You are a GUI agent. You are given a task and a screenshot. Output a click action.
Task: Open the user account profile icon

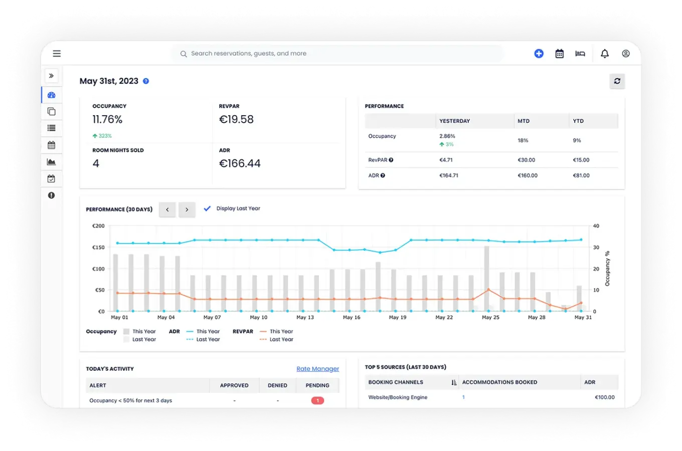626,54
